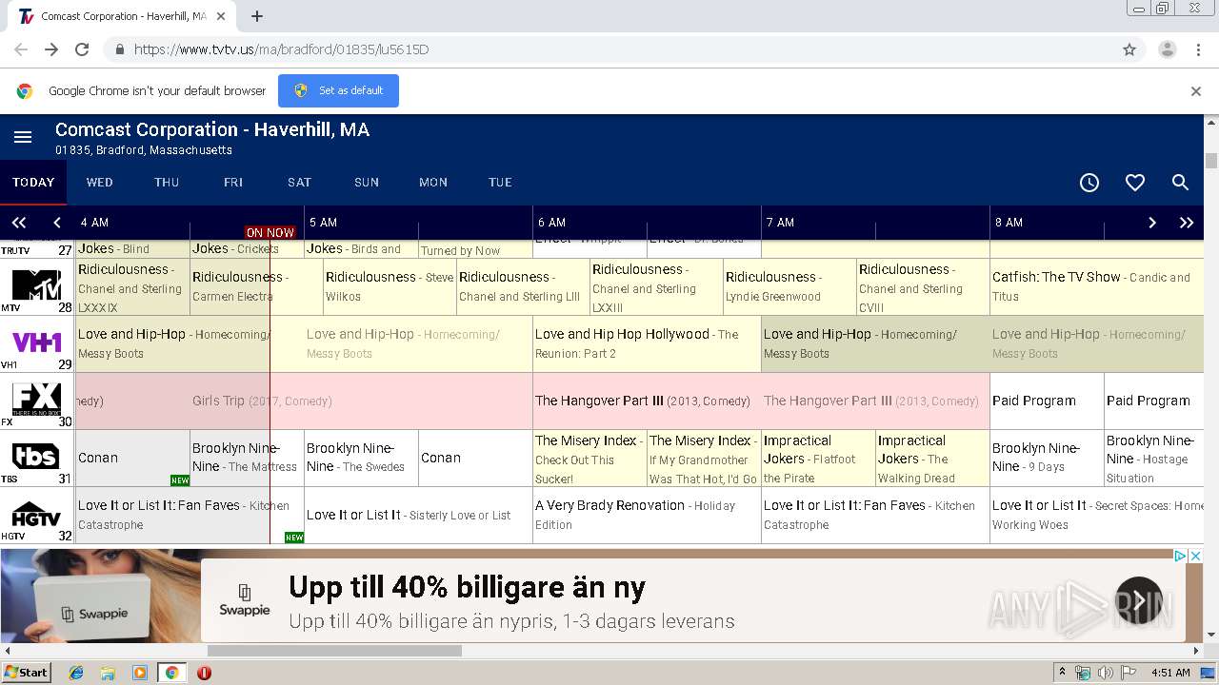Open Brooklyn Nine-Nine Hostage Situation listing
This screenshot has width=1219, height=685.
(1154, 458)
